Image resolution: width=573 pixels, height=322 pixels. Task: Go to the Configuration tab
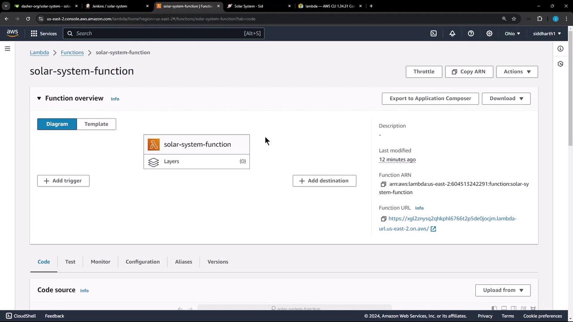pyautogui.click(x=143, y=262)
